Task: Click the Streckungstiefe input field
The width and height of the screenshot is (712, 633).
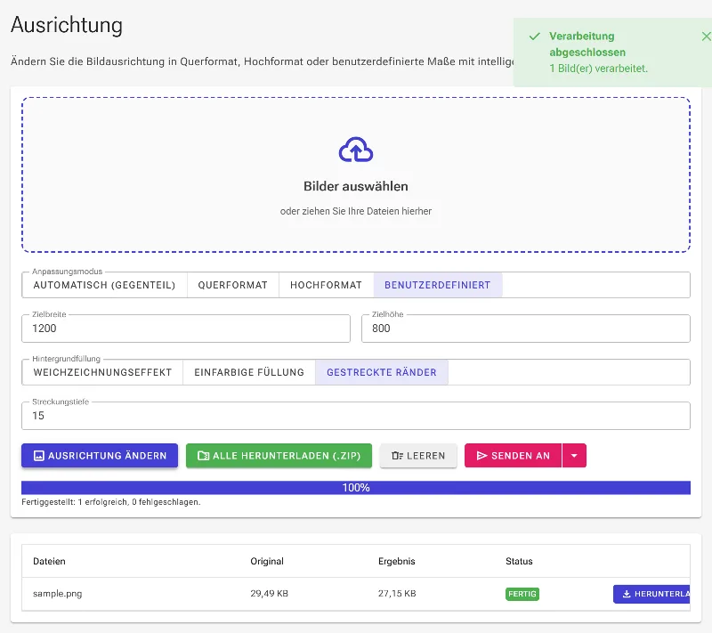Action: [356, 416]
